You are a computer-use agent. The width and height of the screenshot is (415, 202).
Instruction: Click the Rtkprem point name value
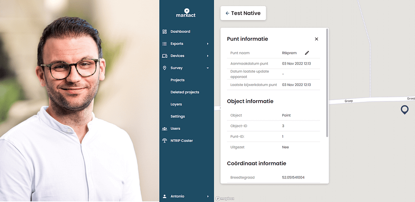(x=289, y=53)
